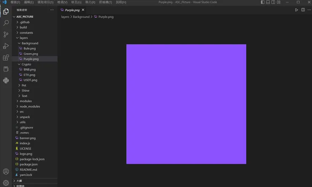Expand the utils folder
The width and height of the screenshot is (312, 187).
click(x=35, y=122)
